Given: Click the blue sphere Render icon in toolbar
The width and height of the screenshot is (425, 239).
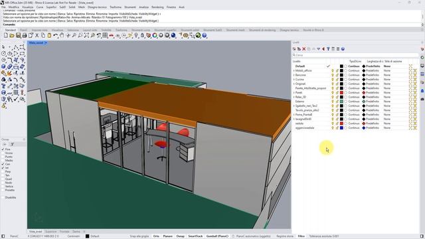Looking at the screenshot, I should click(173, 35).
